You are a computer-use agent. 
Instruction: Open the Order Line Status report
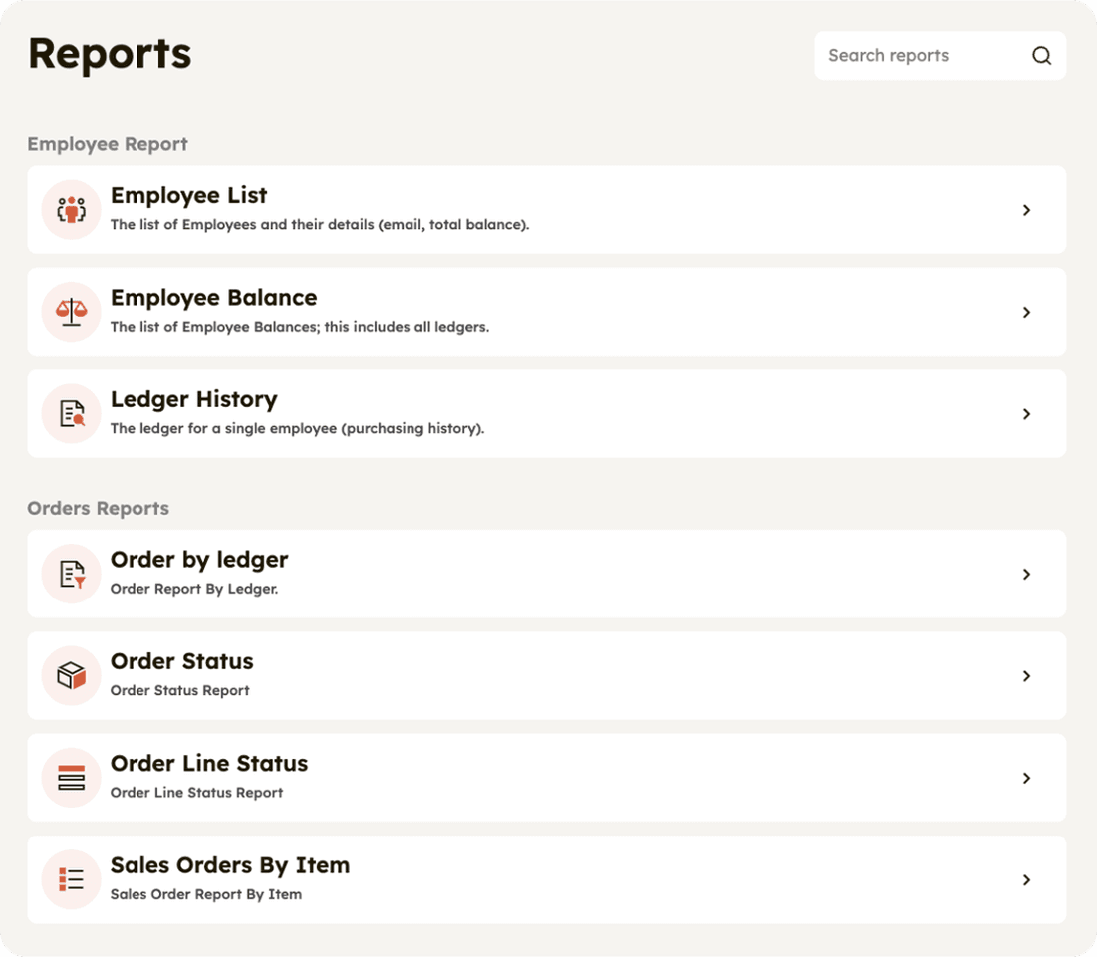click(546, 778)
